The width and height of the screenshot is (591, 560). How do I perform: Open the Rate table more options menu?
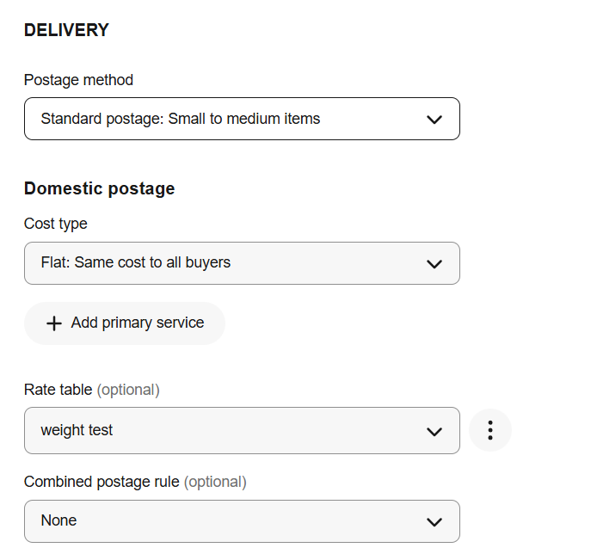coord(490,430)
